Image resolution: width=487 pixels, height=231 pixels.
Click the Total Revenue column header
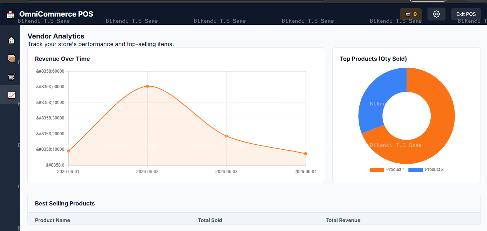(x=343, y=220)
